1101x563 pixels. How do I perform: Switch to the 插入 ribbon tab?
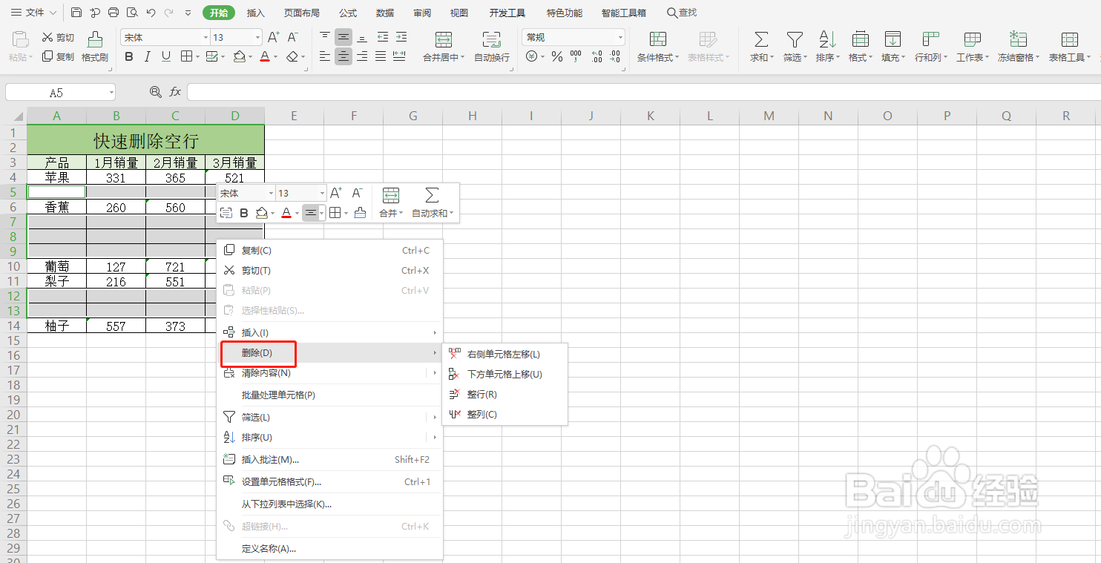[256, 13]
